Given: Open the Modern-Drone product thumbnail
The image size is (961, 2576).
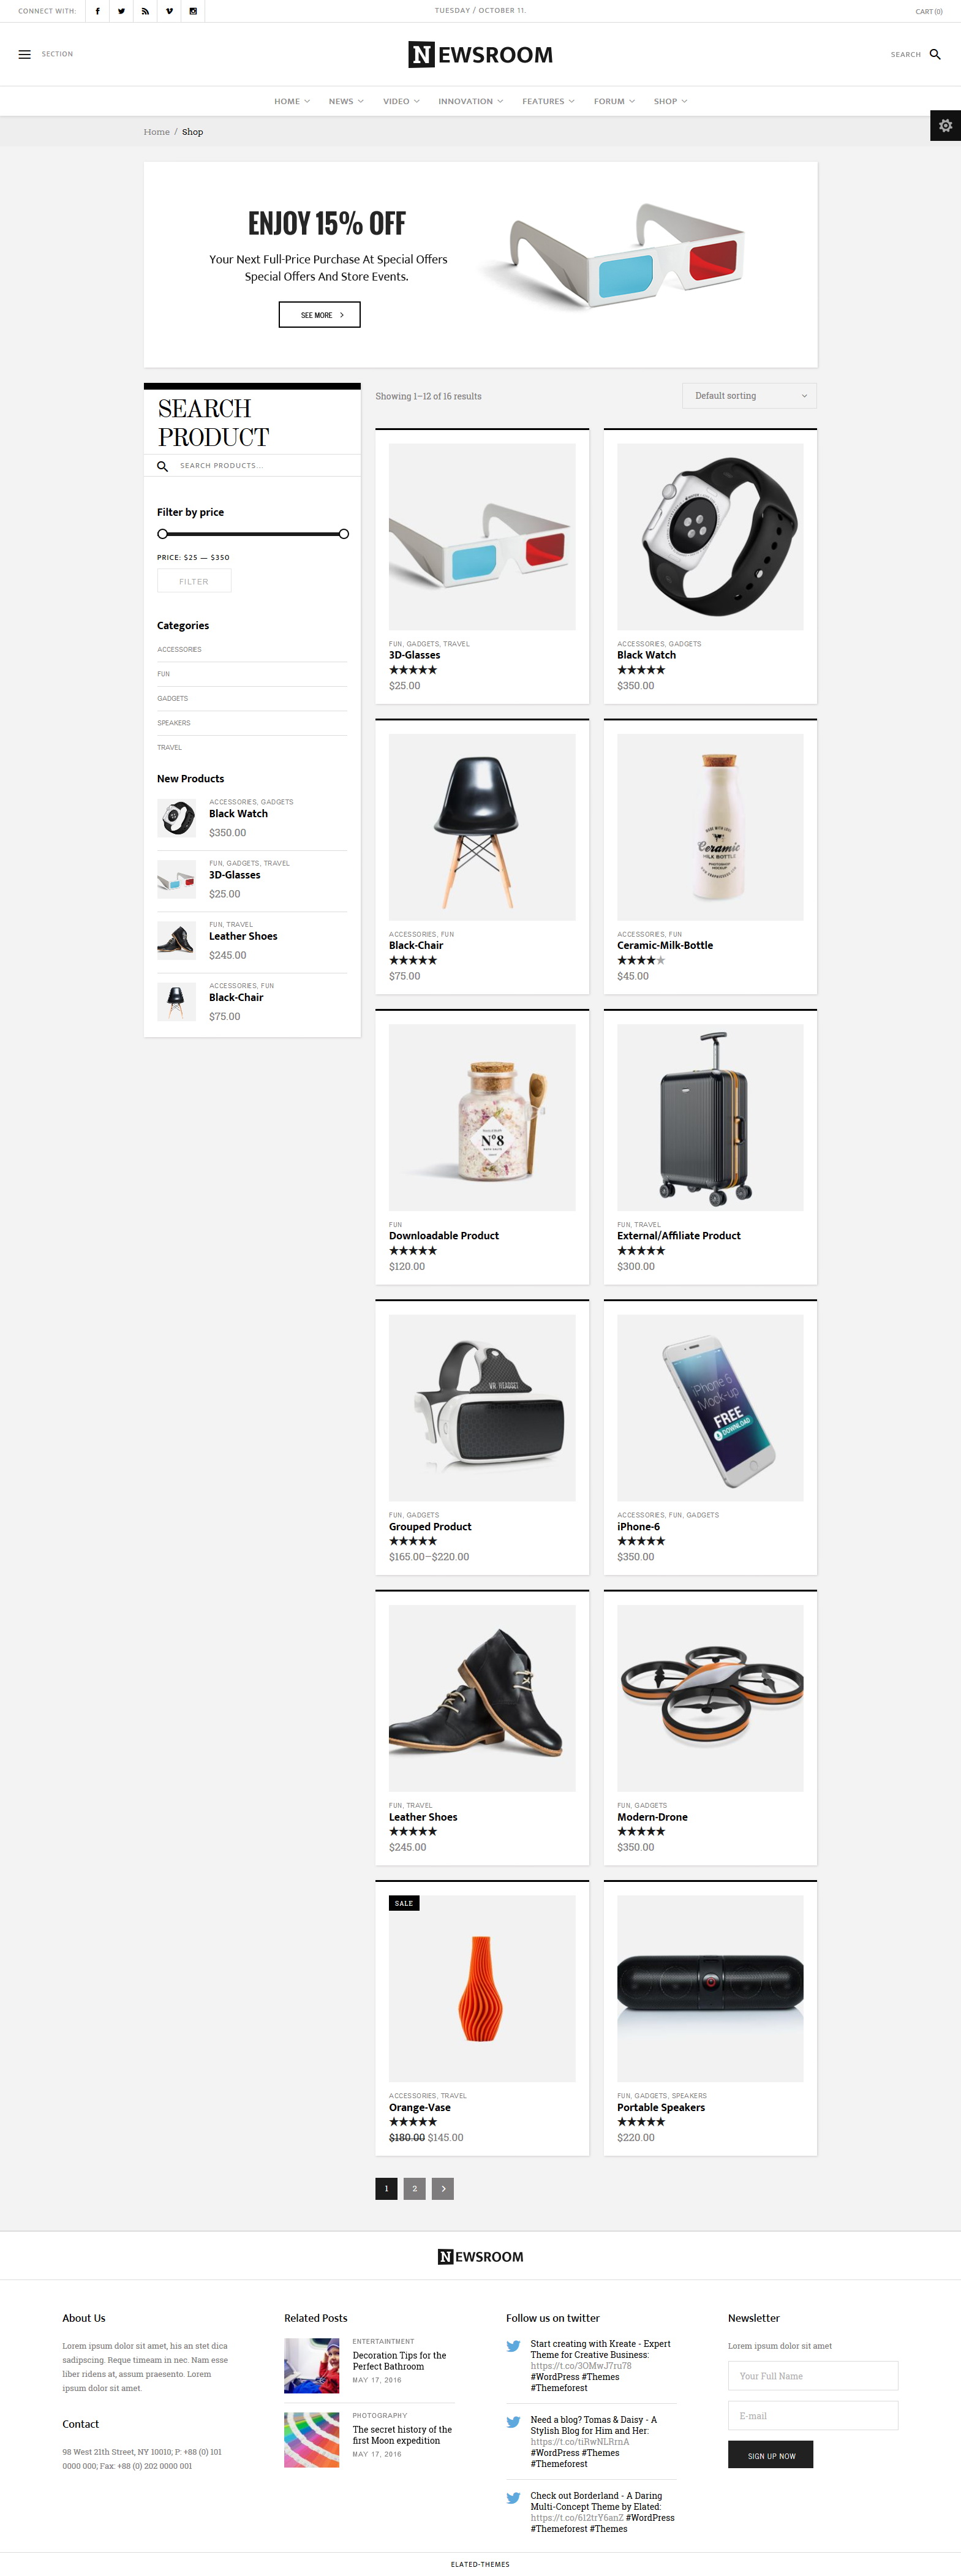Looking at the screenshot, I should (710, 1698).
